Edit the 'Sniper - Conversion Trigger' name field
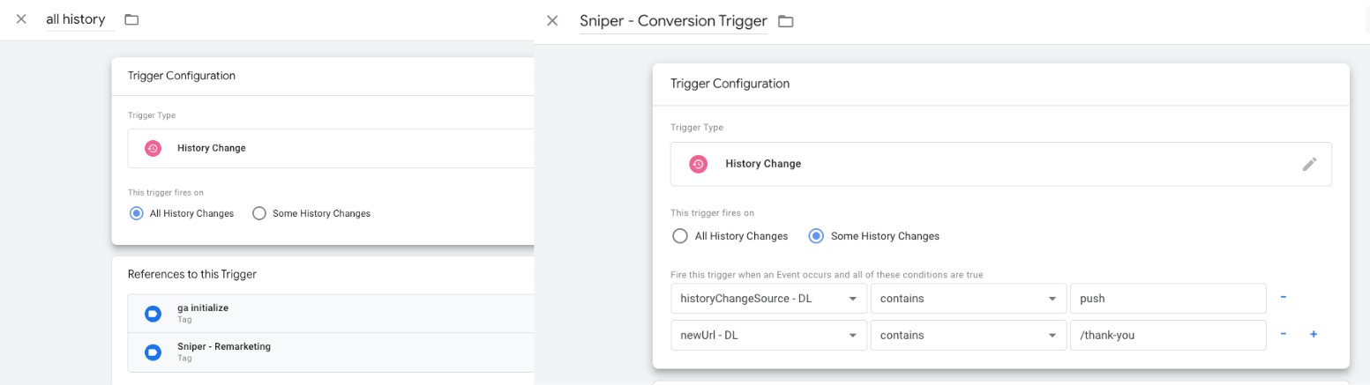This screenshot has width=1370, height=385. click(673, 21)
